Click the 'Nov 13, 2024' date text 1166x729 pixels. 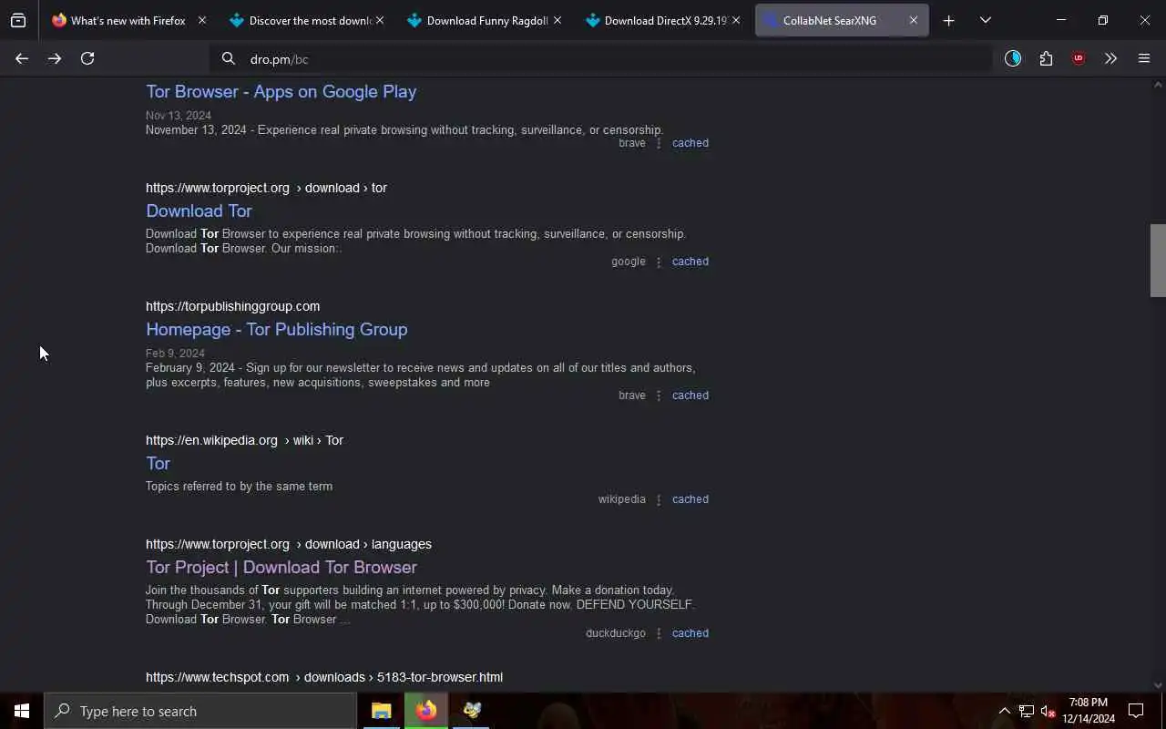[x=179, y=116]
